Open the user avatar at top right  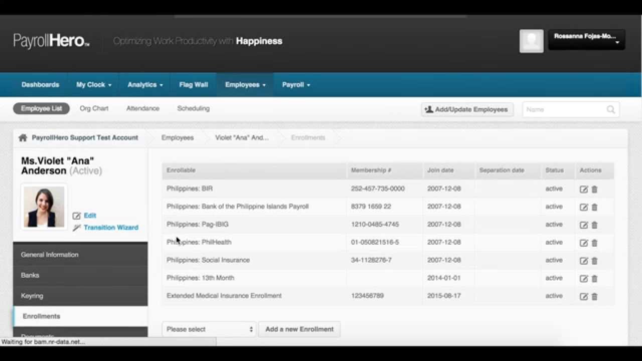coord(531,41)
